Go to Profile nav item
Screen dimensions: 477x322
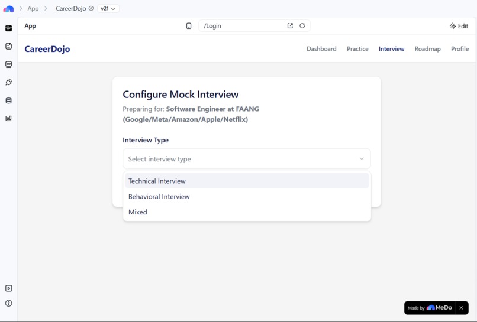click(x=460, y=49)
